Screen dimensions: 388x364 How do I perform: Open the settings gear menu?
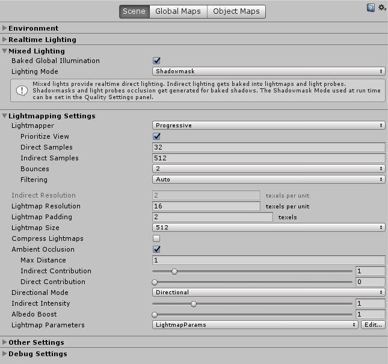381,8
